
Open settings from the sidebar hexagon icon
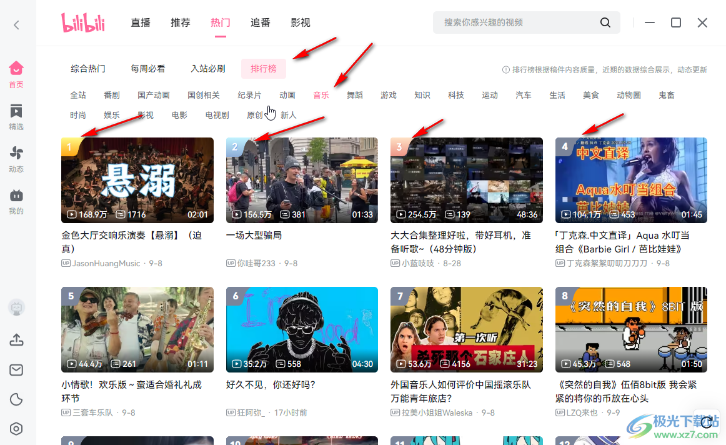click(16, 429)
